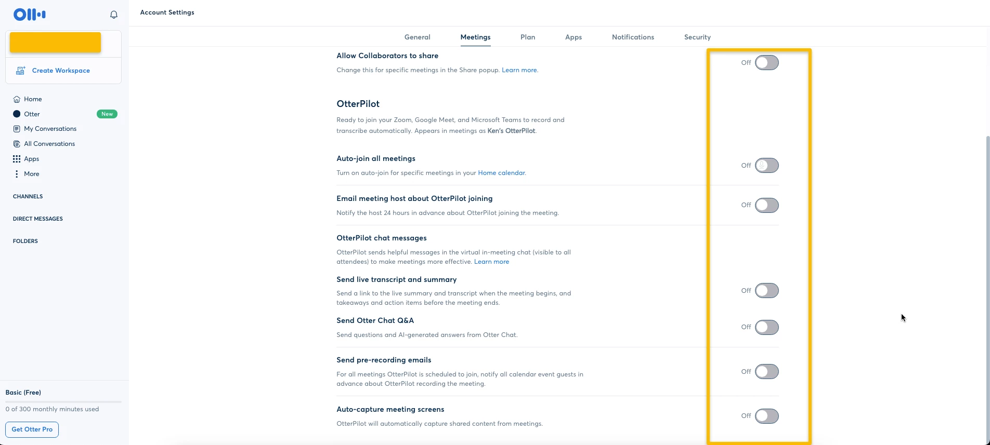Open My Conversations in sidebar
The width and height of the screenshot is (990, 445).
click(x=50, y=129)
